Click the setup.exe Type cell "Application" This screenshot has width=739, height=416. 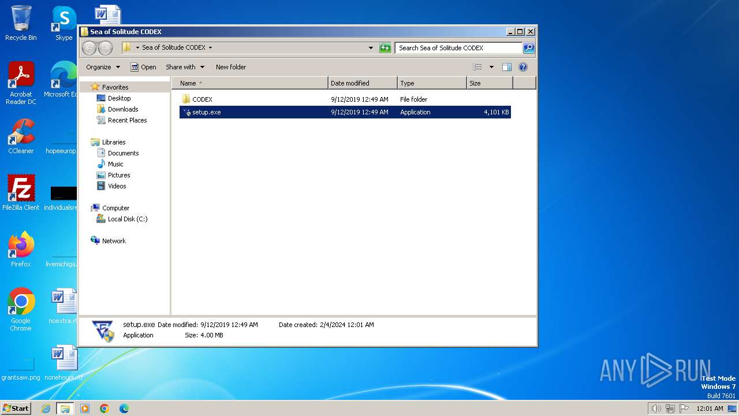tap(415, 112)
